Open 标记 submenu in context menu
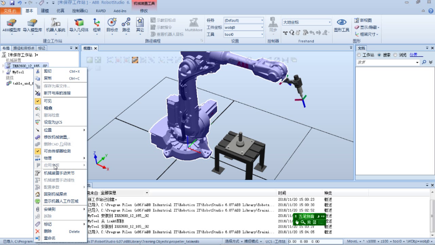Viewport: 435px width, 245px height. [x=60, y=224]
